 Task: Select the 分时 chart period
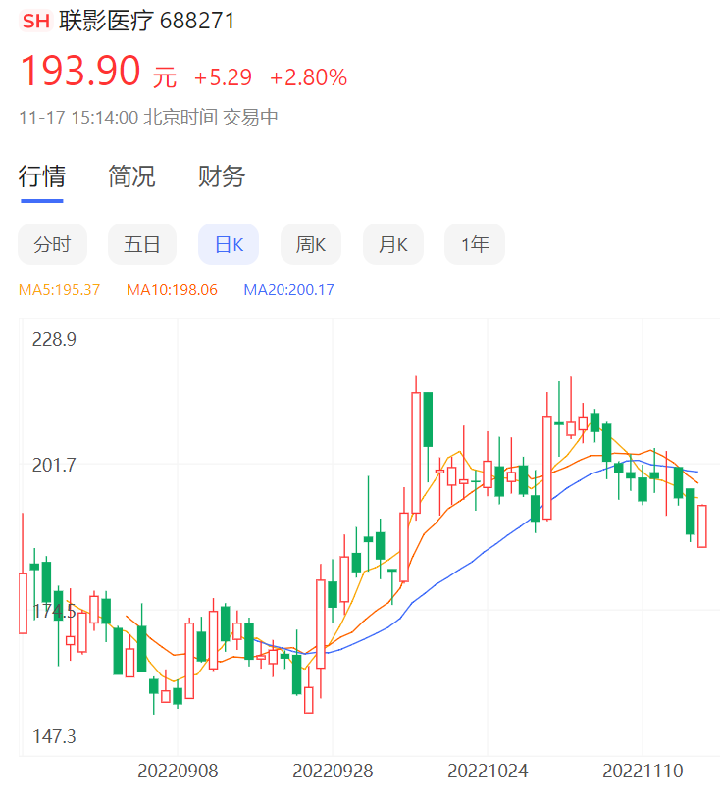coord(52,245)
